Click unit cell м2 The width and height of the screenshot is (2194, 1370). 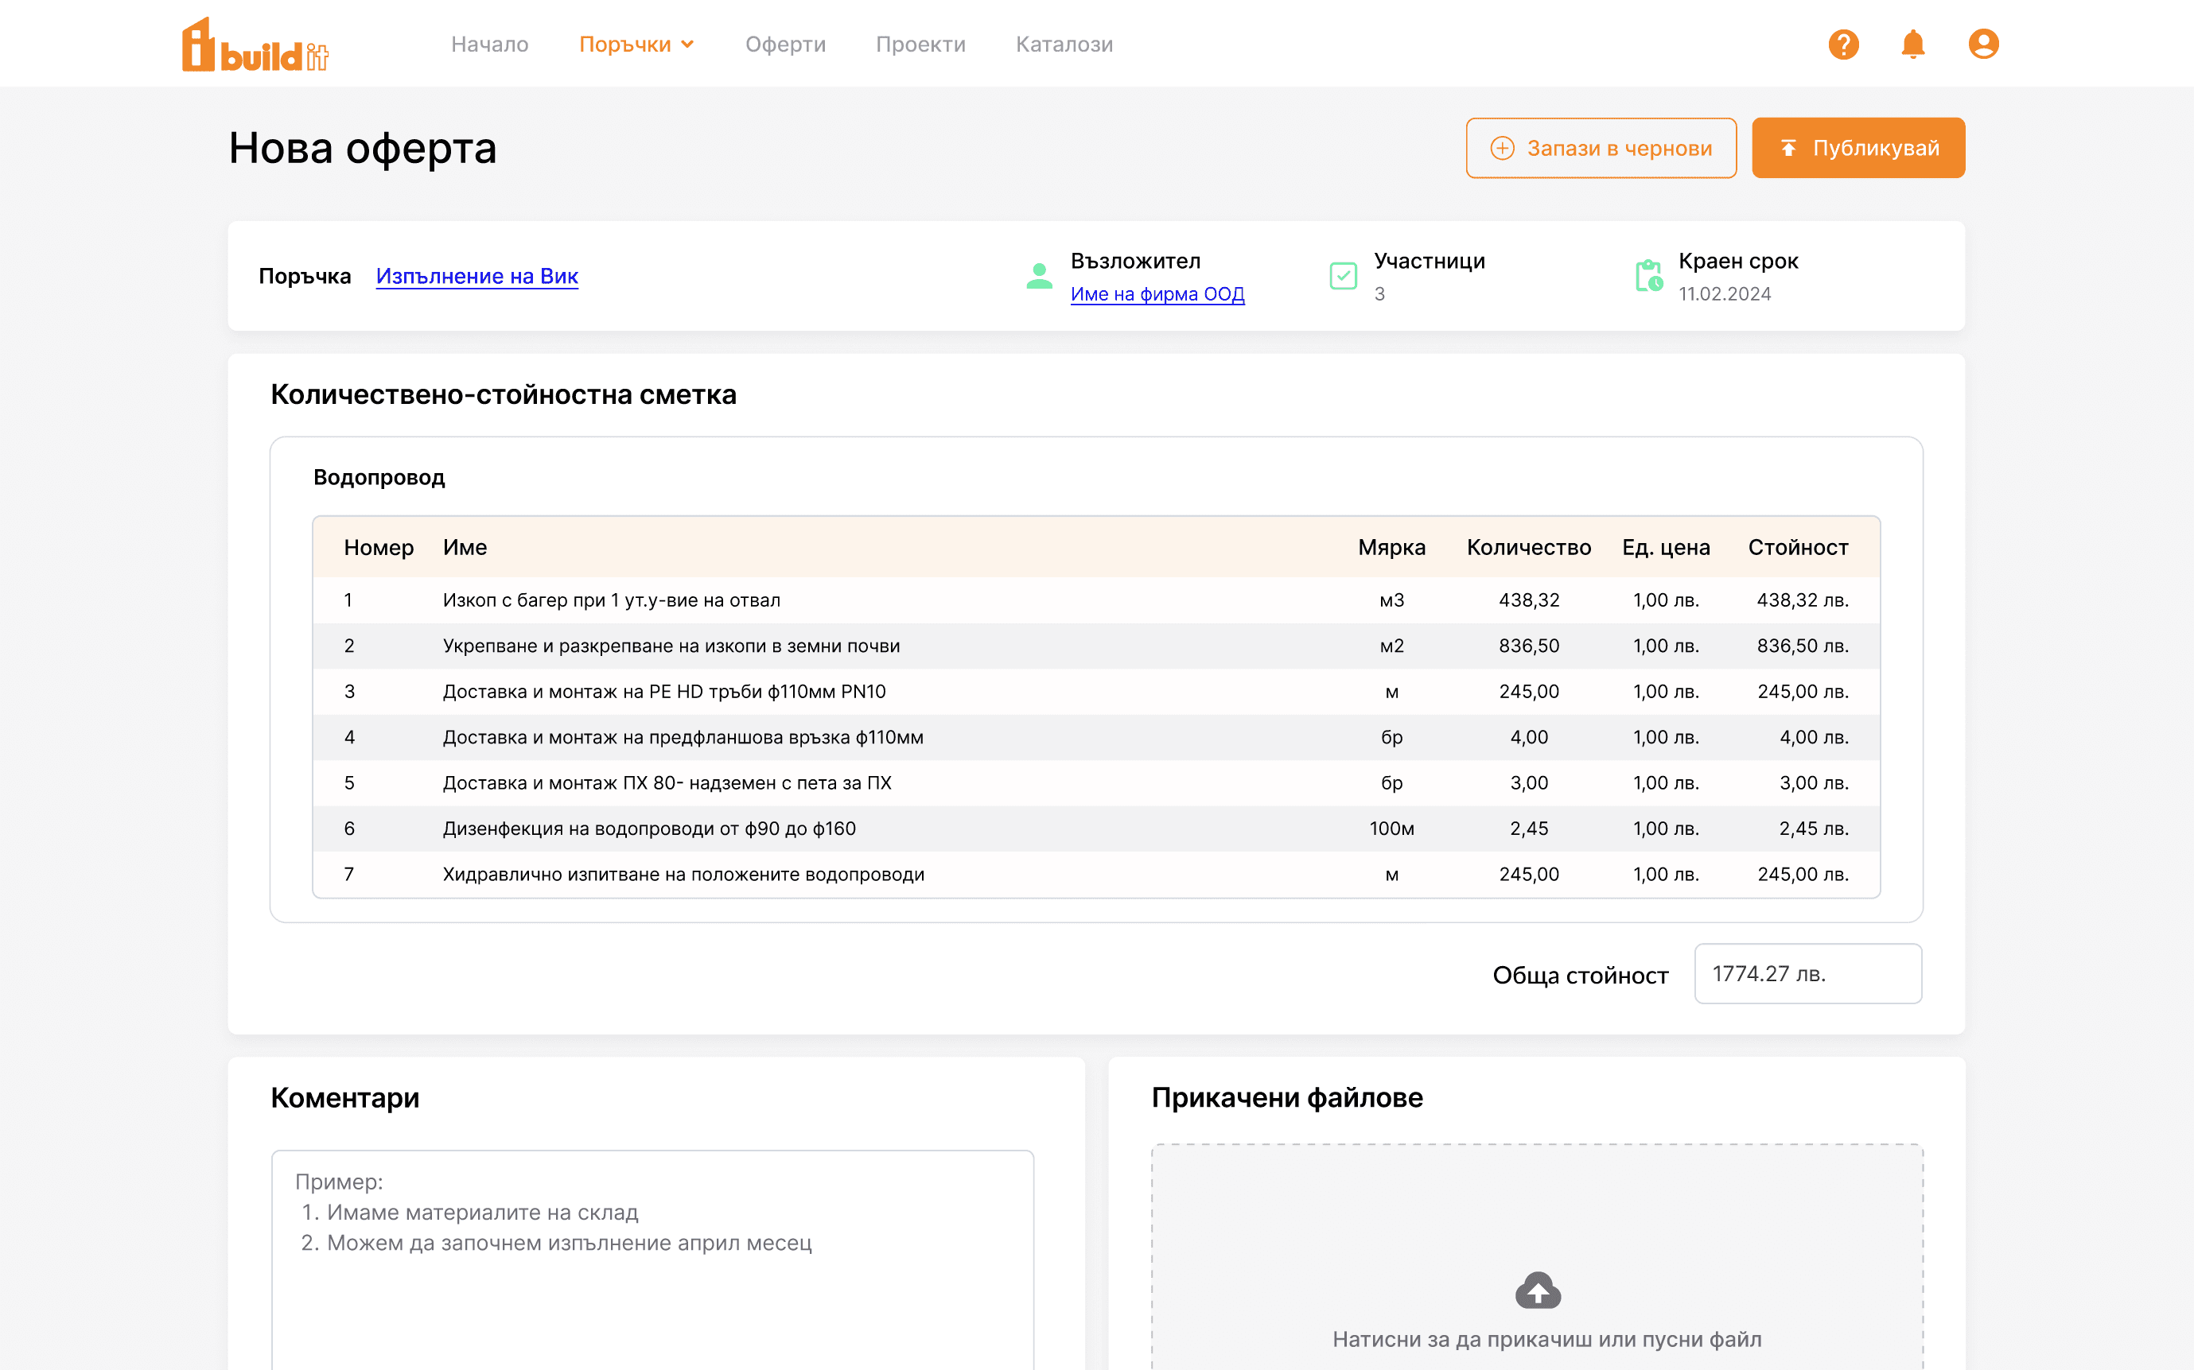pyautogui.click(x=1391, y=646)
